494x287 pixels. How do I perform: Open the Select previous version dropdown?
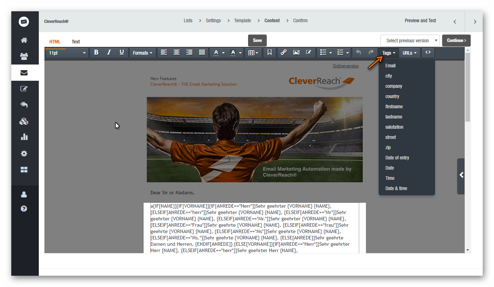tap(410, 41)
